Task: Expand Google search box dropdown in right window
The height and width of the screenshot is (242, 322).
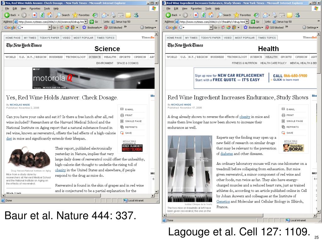Action: click(211, 27)
